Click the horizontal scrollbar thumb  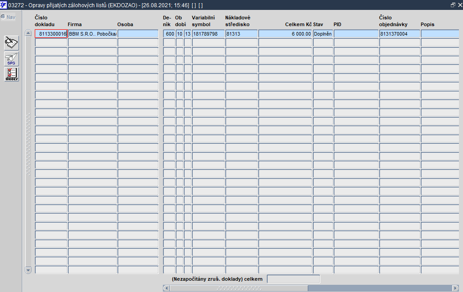pos(239,288)
